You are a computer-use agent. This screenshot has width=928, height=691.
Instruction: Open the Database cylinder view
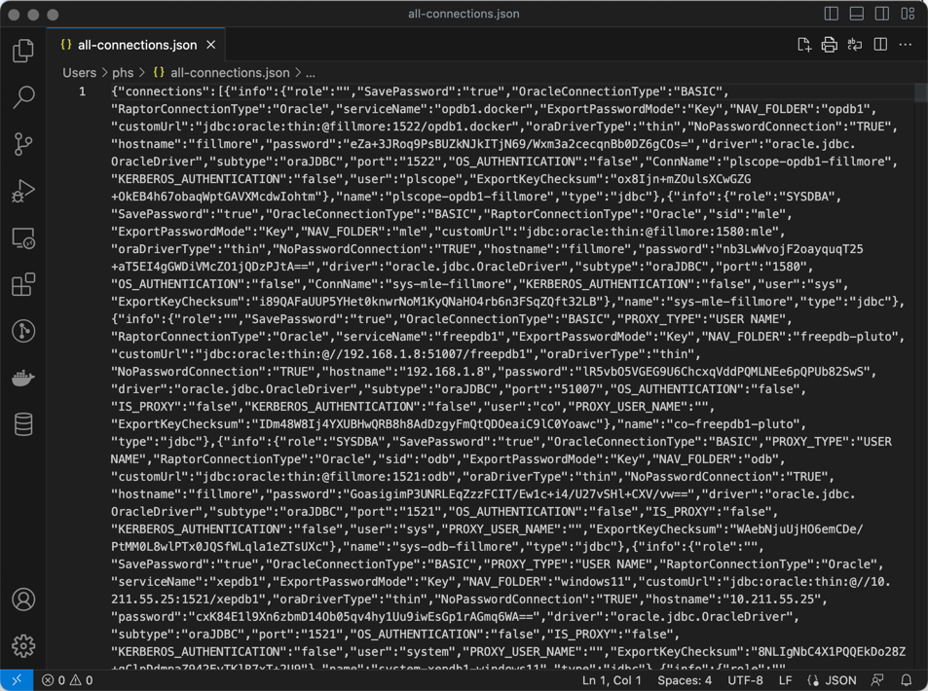(23, 424)
